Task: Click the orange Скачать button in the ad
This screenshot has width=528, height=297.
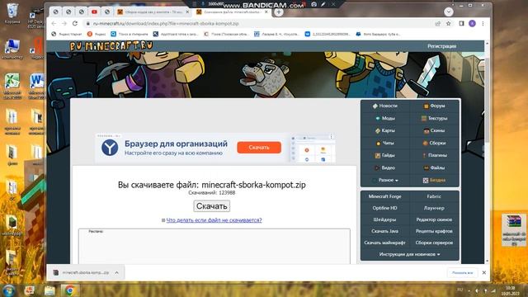Action: click(x=259, y=148)
